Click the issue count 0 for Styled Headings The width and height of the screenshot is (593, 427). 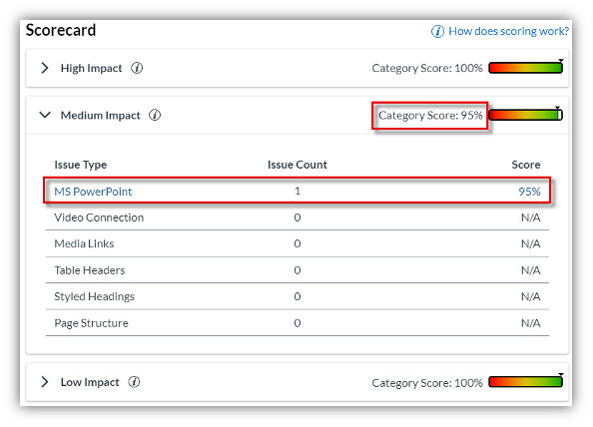pos(297,296)
